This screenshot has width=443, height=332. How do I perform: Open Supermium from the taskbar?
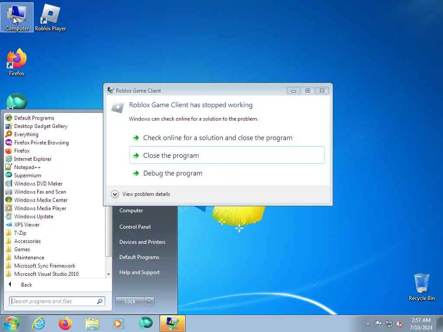pos(145,323)
